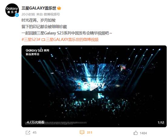Click the video camera icon before link
The width and height of the screenshot is (168, 138).
[x=43, y=40]
